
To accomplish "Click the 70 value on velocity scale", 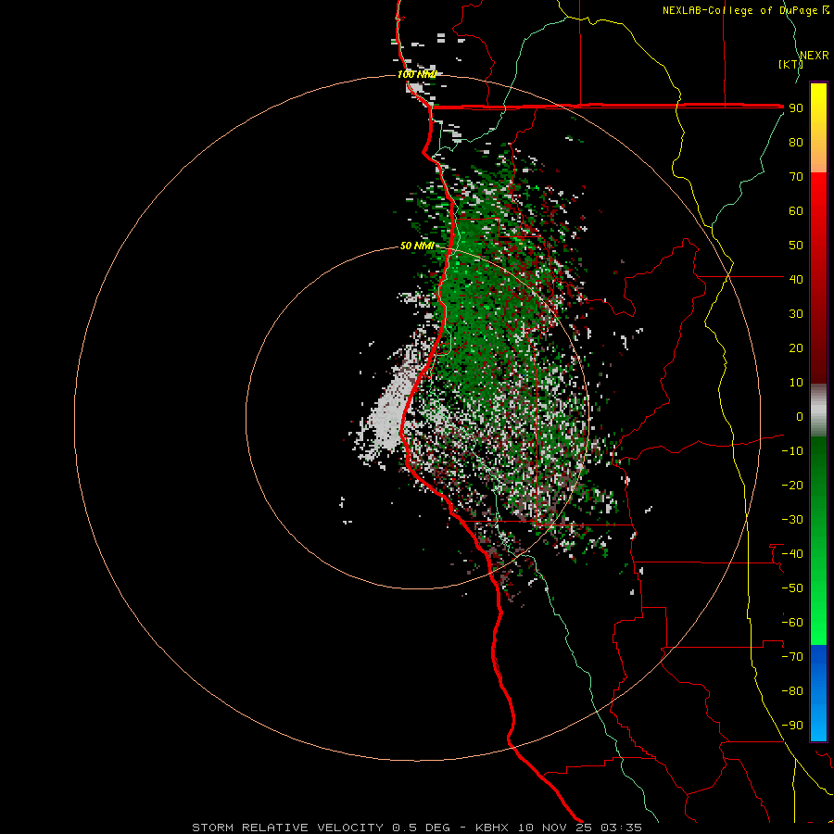I will point(796,177).
